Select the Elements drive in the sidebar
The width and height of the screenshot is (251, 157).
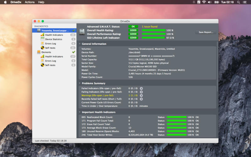click(x=46, y=52)
